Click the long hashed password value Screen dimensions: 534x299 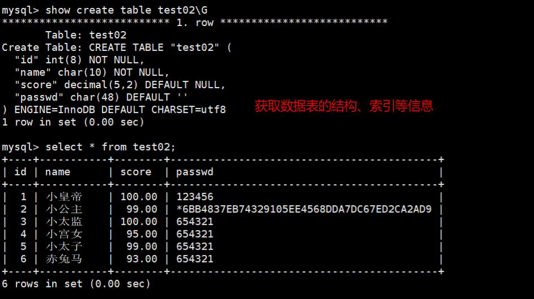(x=304, y=209)
